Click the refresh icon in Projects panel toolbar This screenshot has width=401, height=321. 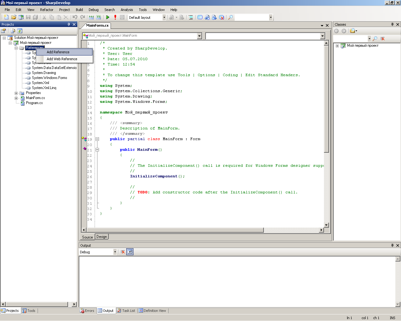pos(20,31)
